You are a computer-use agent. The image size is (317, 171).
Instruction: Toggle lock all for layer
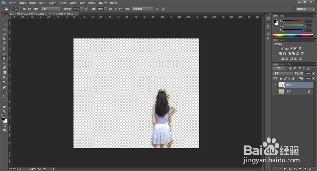pos(293,79)
